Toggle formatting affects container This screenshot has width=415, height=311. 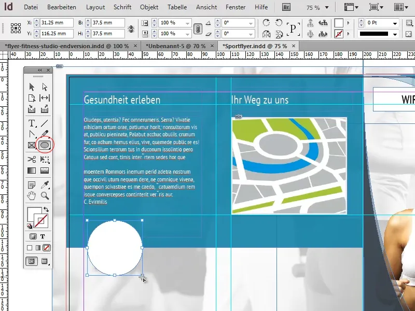pyautogui.click(x=33, y=236)
